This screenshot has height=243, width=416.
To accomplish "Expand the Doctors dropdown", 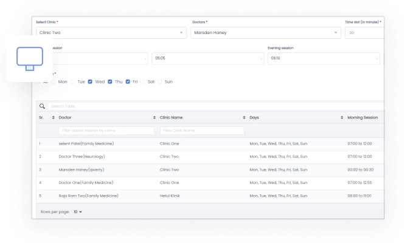I will point(265,33).
